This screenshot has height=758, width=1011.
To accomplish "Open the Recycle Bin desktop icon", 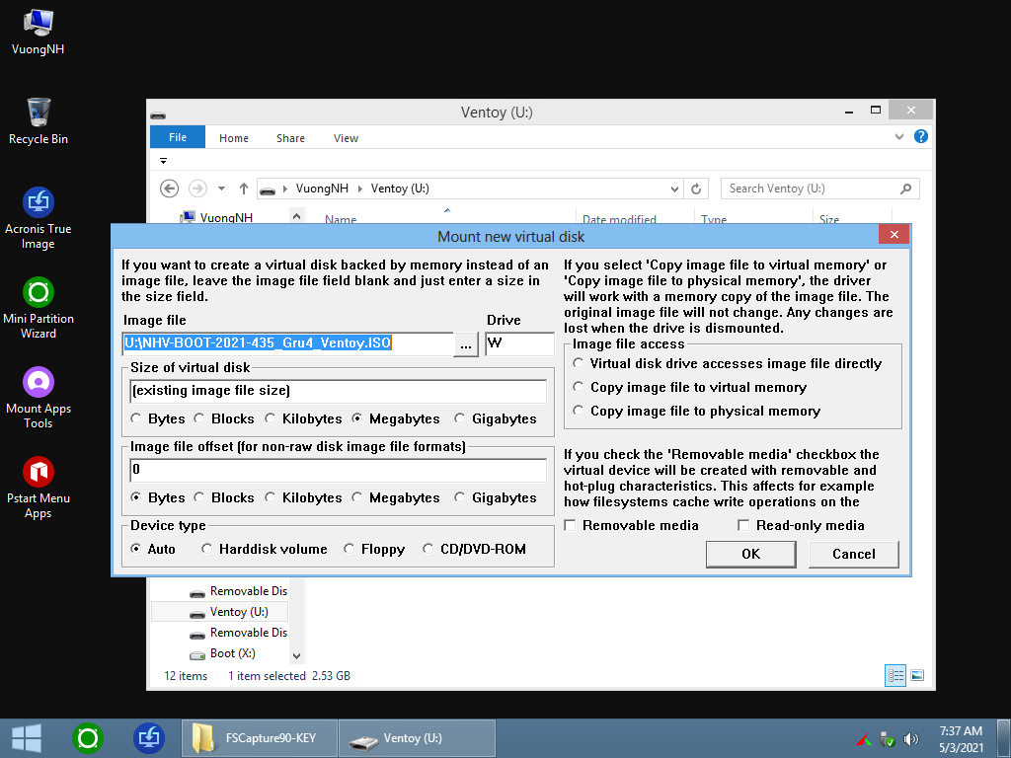I will (39, 121).
